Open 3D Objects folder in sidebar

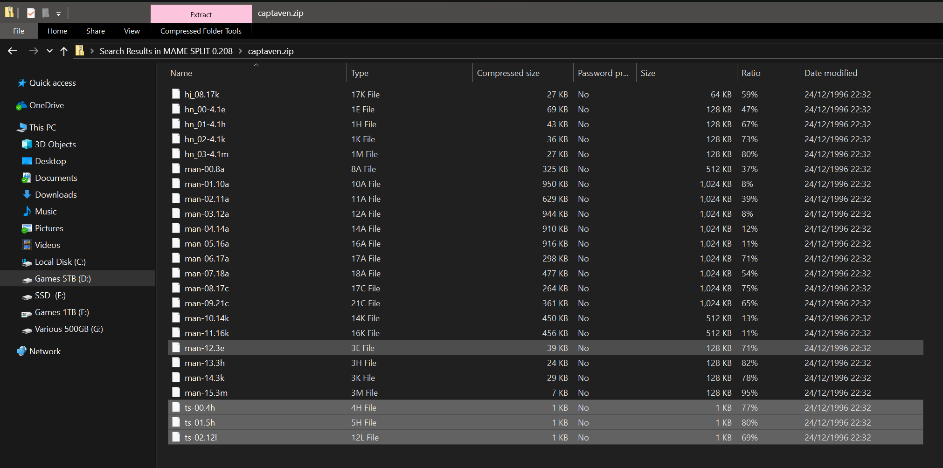[55, 144]
